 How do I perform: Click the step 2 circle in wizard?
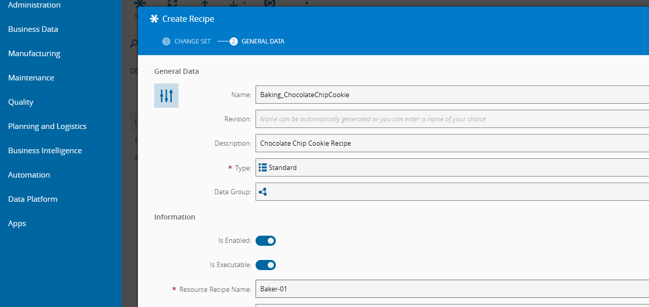(x=234, y=41)
